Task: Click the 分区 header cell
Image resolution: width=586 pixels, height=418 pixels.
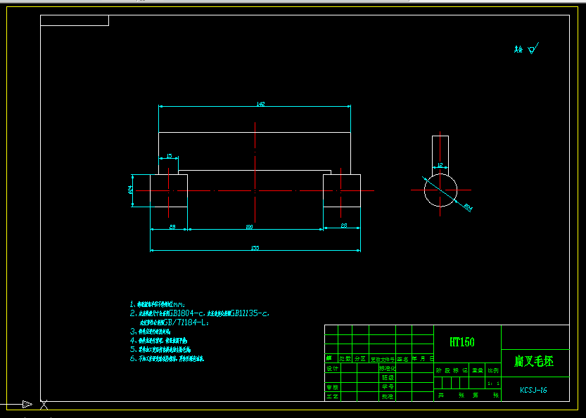Action: point(360,359)
